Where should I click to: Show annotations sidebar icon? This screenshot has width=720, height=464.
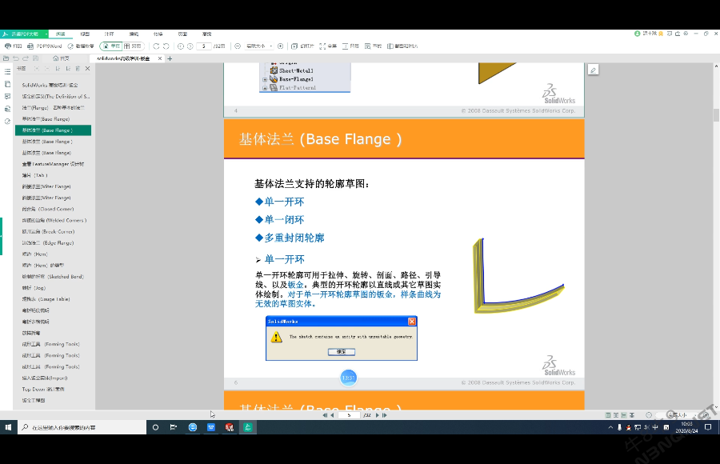click(7, 97)
